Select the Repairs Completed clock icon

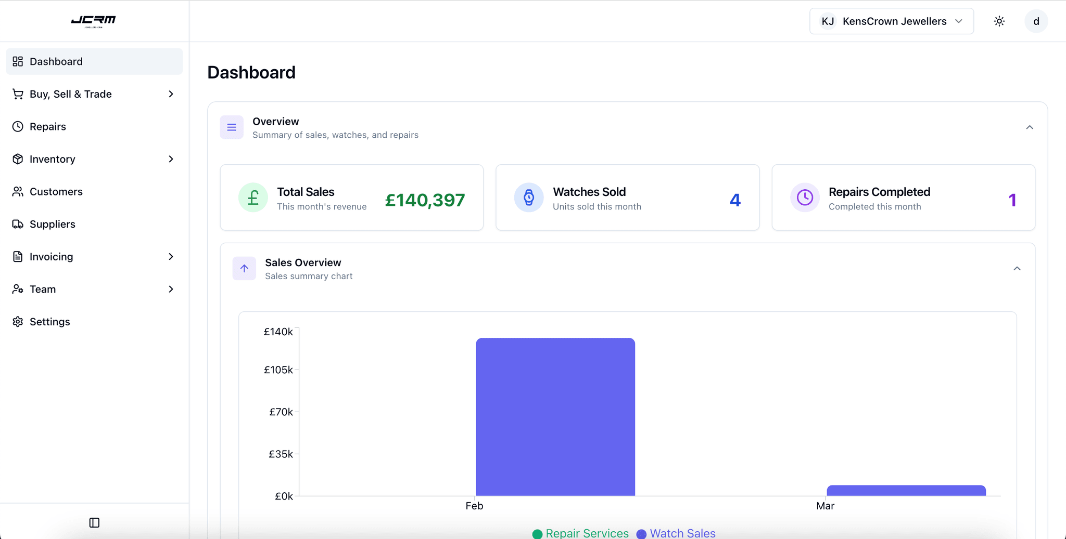(x=804, y=198)
